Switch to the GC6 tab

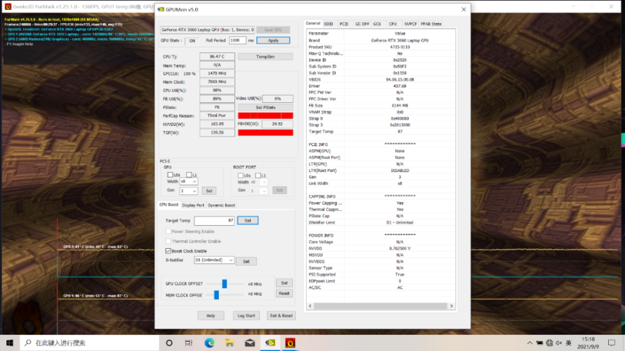377,24
